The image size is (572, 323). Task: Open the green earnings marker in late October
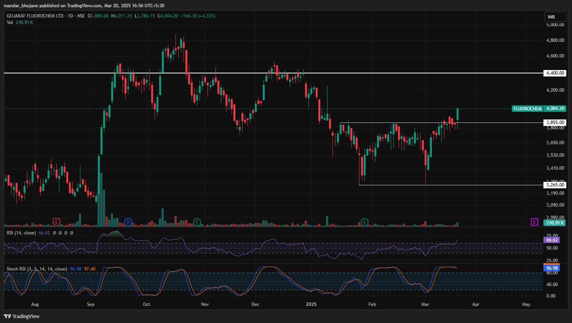(197, 222)
